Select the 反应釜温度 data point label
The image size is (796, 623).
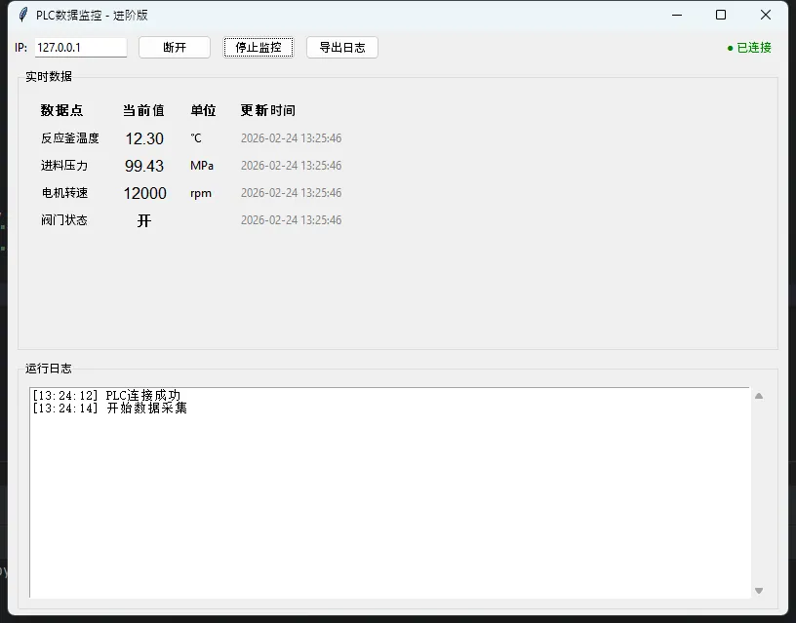pyautogui.click(x=70, y=138)
